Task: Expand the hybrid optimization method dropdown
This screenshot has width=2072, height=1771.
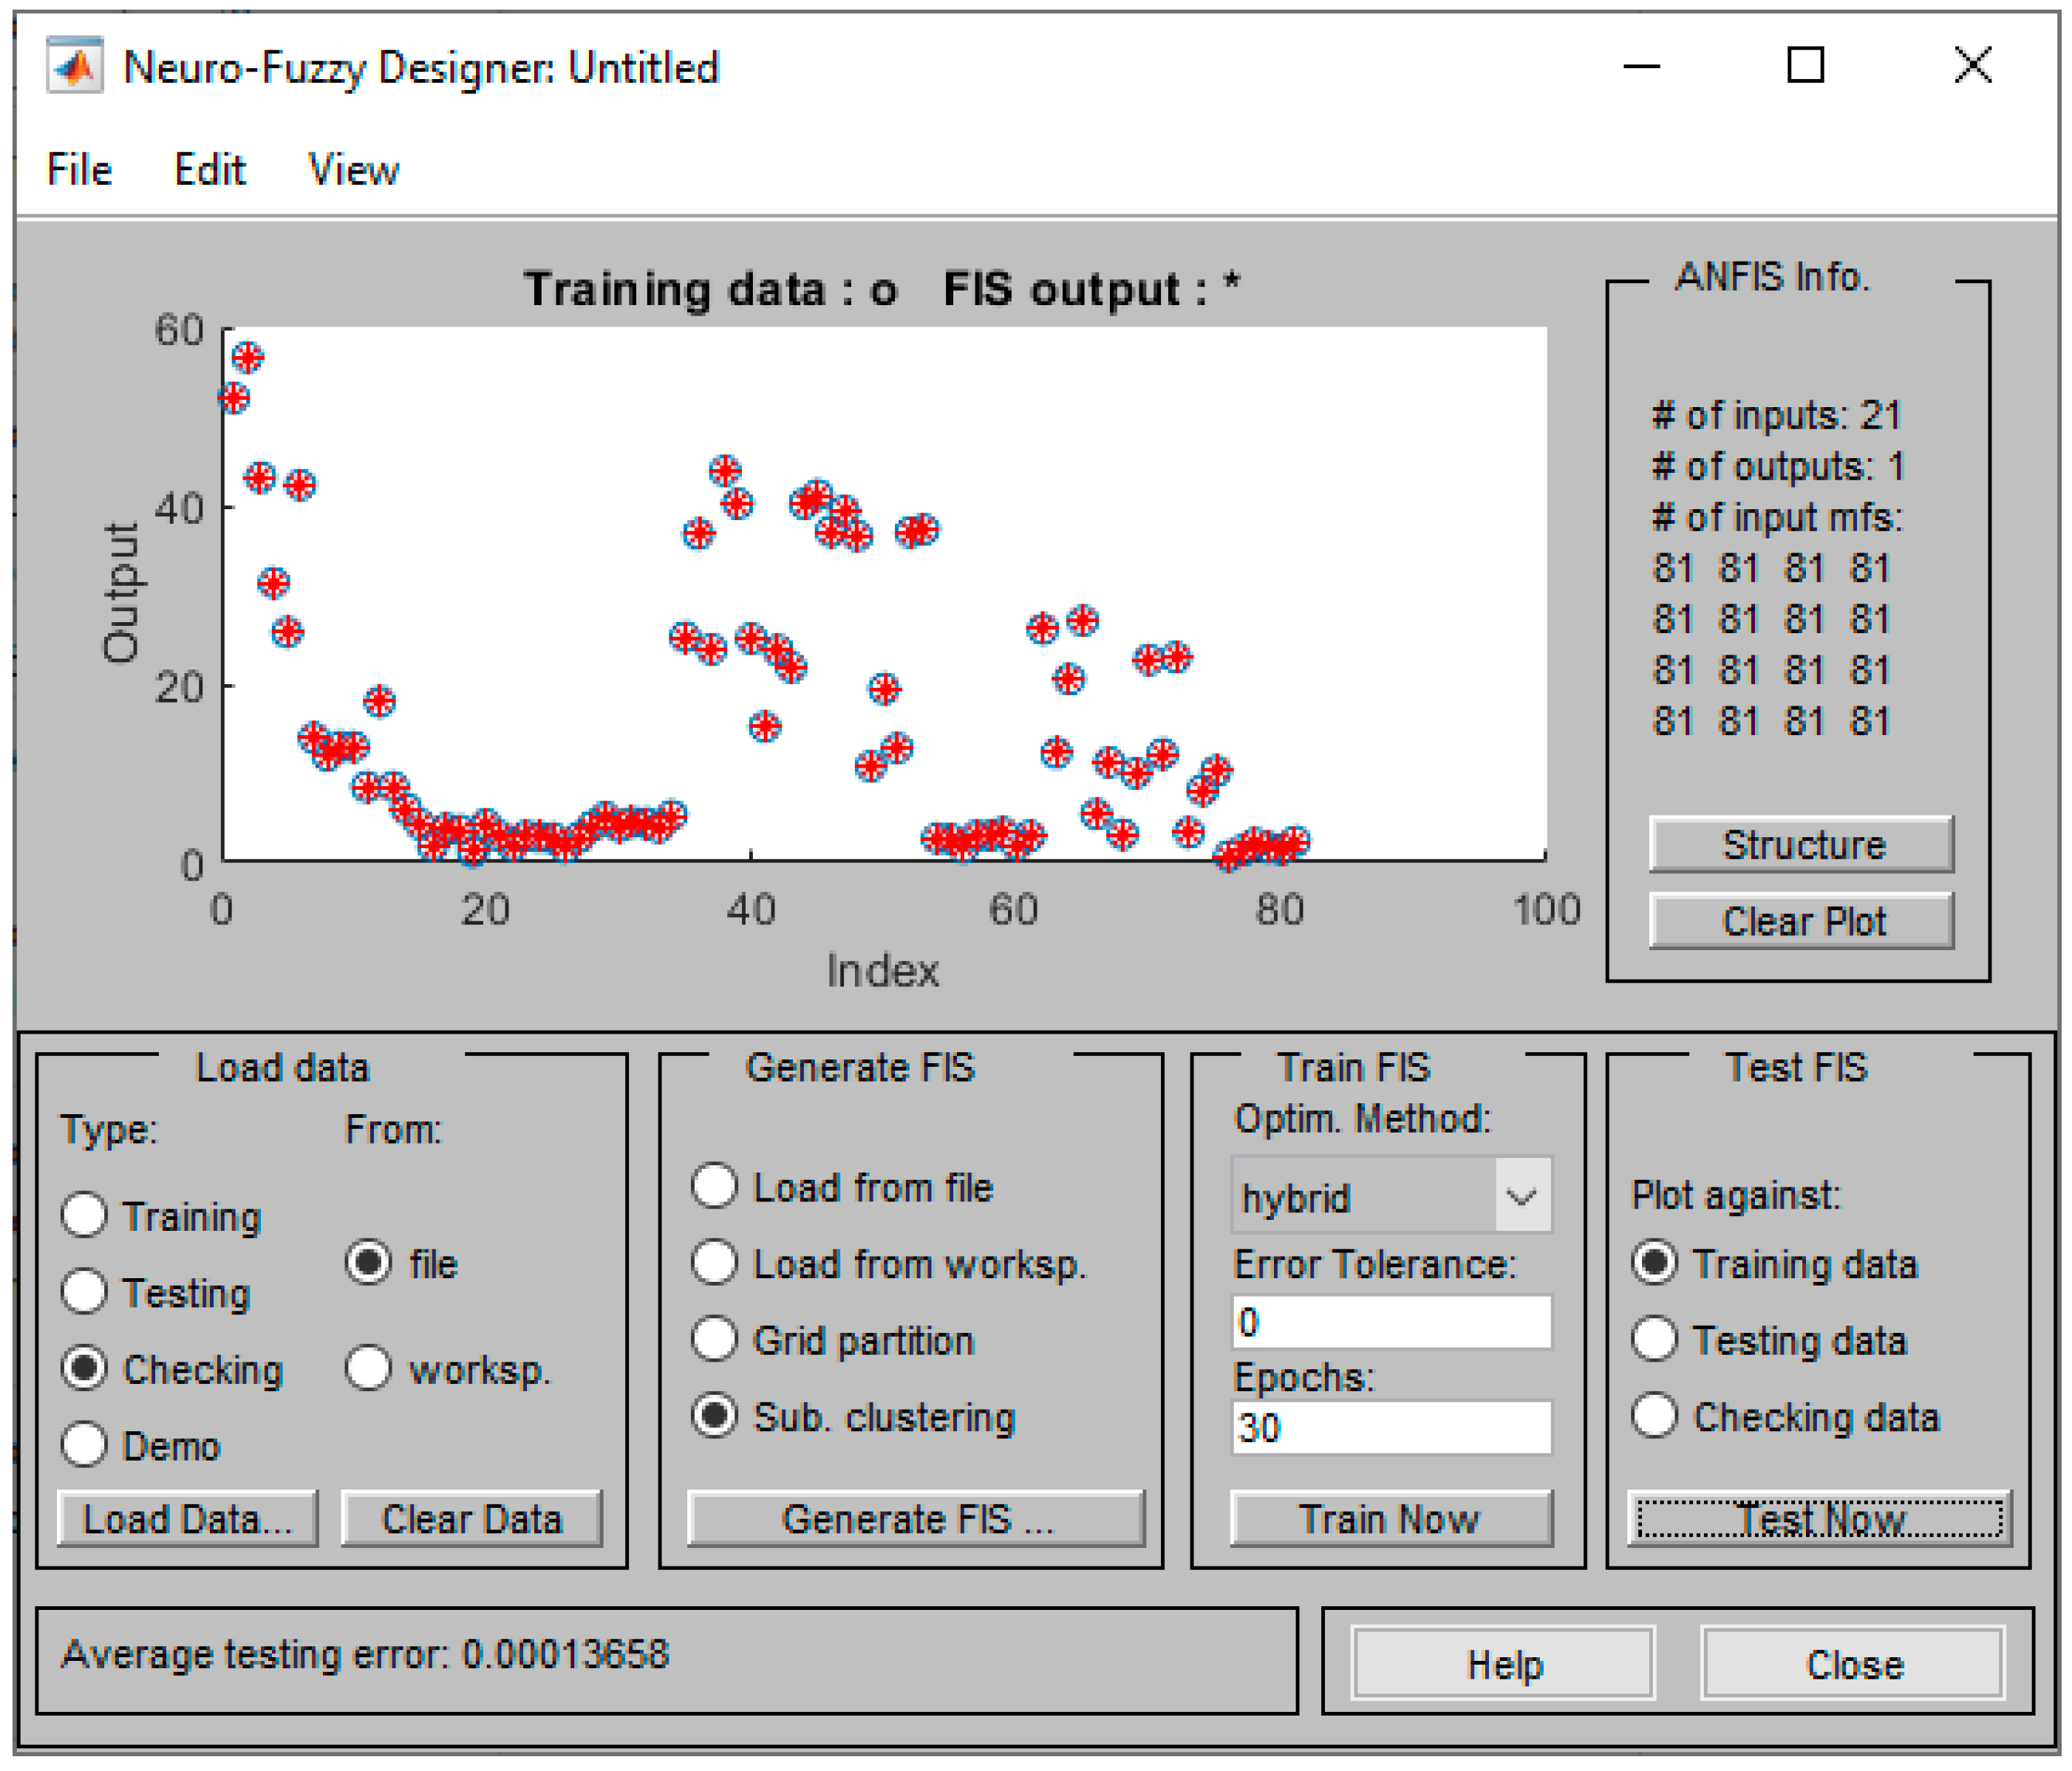Action: 1521,1196
